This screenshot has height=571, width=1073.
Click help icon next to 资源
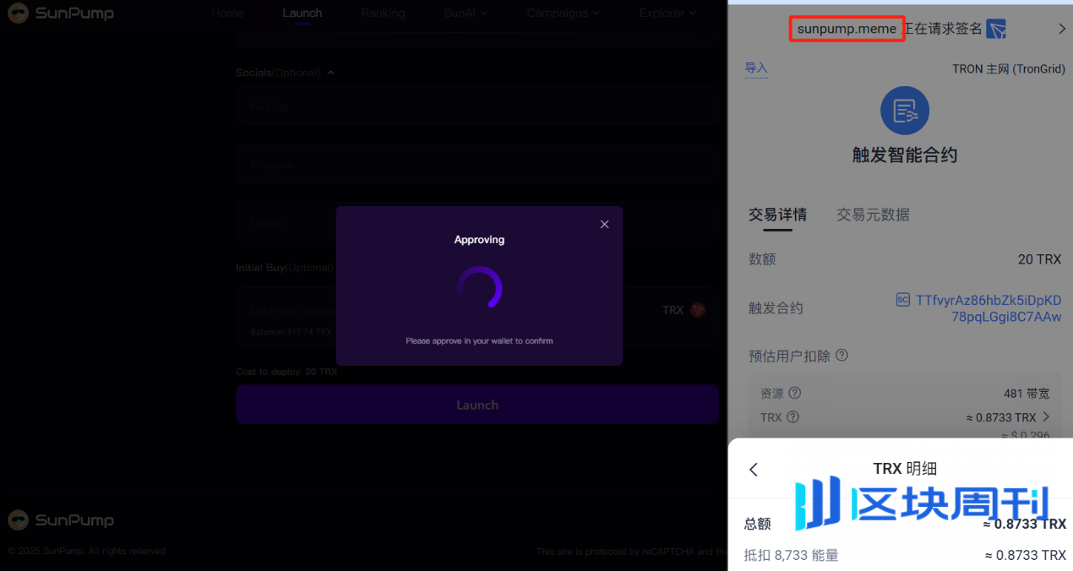pyautogui.click(x=794, y=393)
